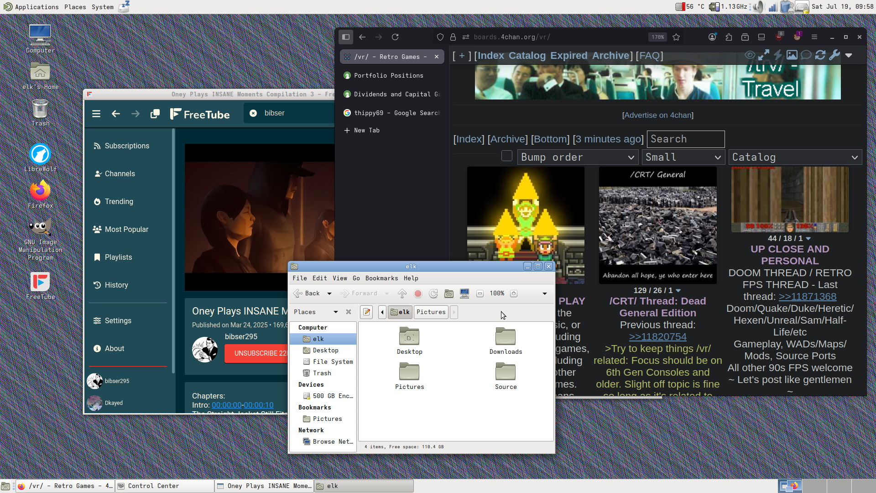Viewport: 876px width, 493px height.
Task: Click the zoom out button next to 100%
Action: pos(480,294)
